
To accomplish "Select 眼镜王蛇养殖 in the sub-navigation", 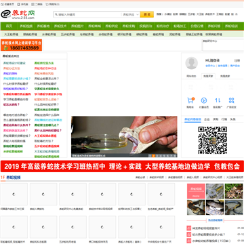I will 195,35.
